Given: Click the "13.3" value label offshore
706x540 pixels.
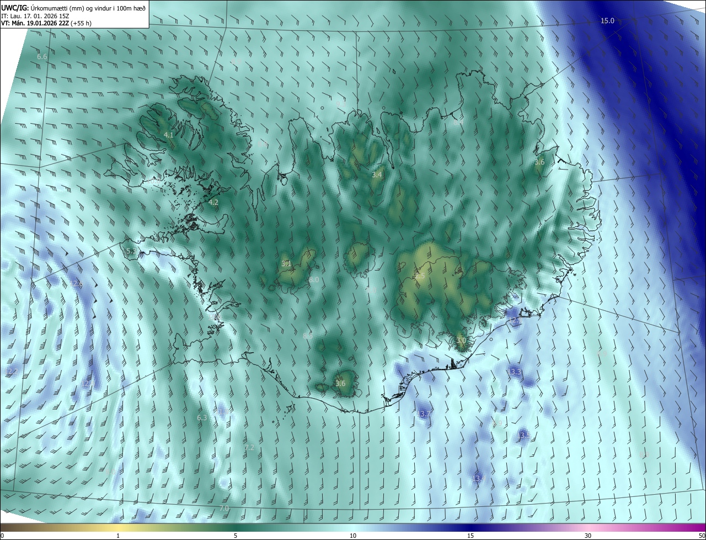Looking at the screenshot, I should pyautogui.click(x=515, y=372).
